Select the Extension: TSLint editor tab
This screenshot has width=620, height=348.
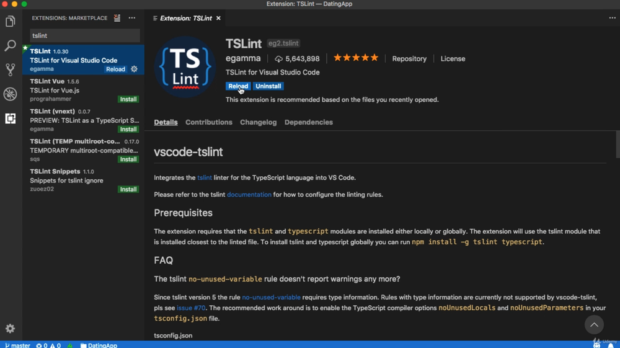point(186,18)
